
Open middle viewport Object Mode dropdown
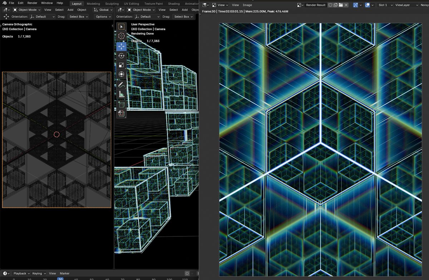[x=141, y=10]
